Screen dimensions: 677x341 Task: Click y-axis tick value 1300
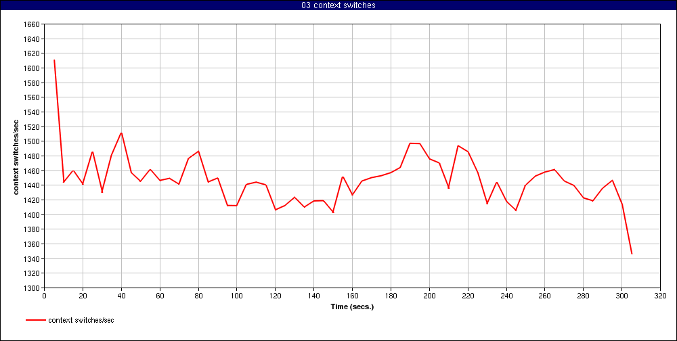point(32,288)
